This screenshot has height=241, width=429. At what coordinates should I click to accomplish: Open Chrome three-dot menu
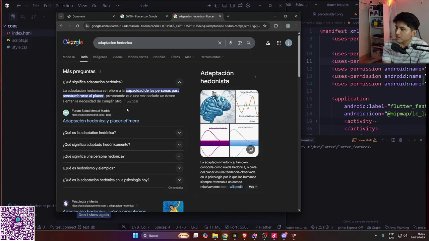coord(296,26)
